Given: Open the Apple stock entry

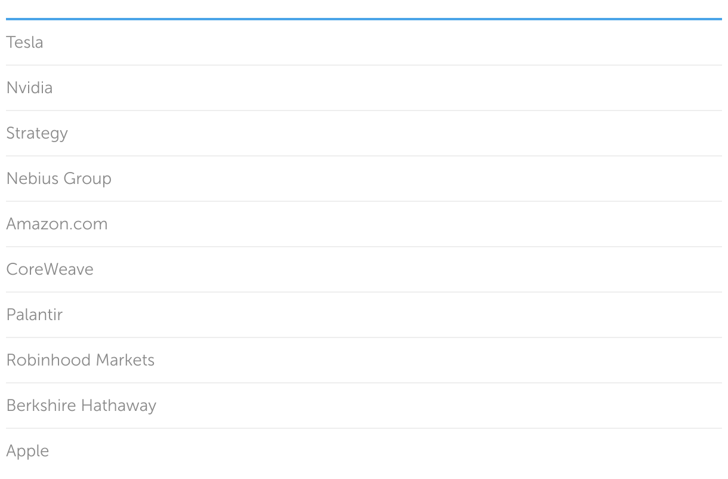Looking at the screenshot, I should pyautogui.click(x=27, y=451).
